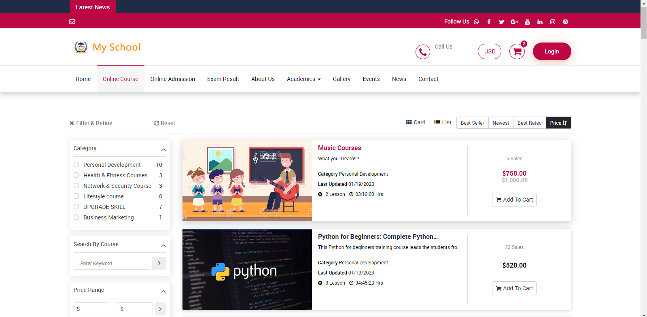Click the phone Call Us icon
This screenshot has height=317, width=647.
[422, 52]
